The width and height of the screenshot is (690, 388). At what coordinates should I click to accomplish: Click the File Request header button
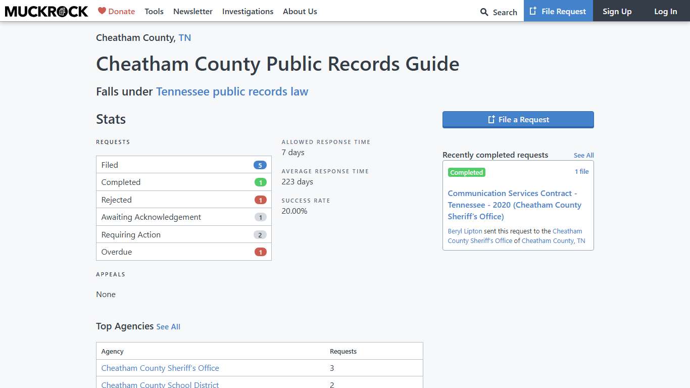pyautogui.click(x=558, y=11)
